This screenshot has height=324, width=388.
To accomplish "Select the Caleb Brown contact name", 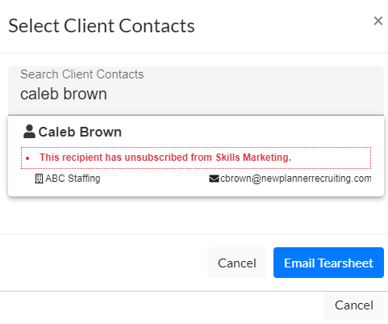I will (80, 132).
